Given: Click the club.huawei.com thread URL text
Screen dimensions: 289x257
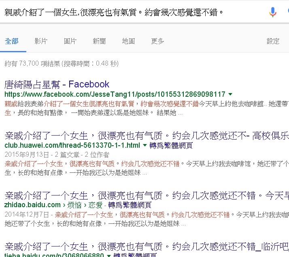Looking at the screenshot, I should (x=72, y=145).
